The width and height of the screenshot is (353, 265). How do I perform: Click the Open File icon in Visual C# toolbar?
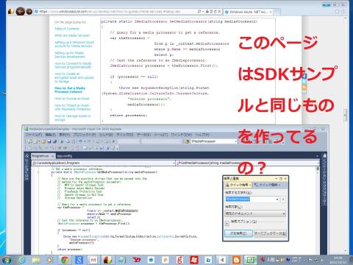tap(43, 141)
